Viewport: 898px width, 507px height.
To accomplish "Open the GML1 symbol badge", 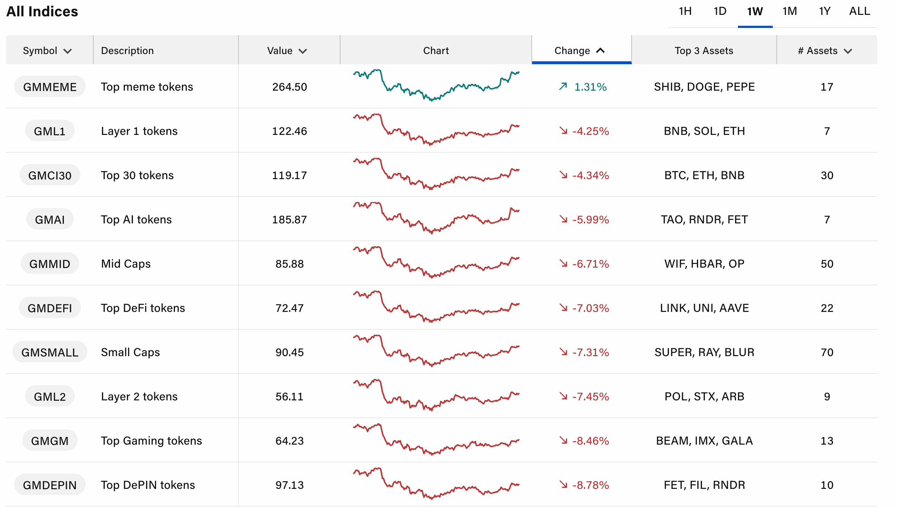I will pos(50,131).
